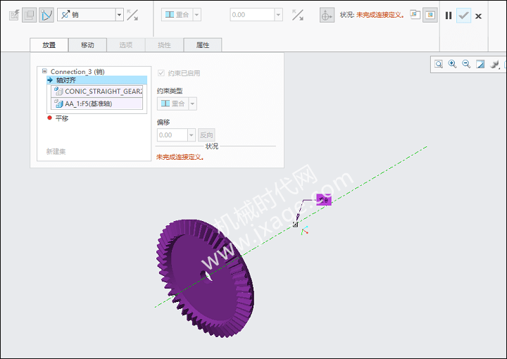Expand the panel 偏移 value dropdown

pos(192,135)
